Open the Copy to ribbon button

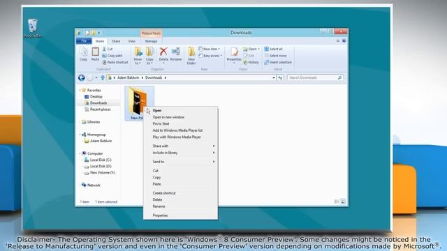149,56
